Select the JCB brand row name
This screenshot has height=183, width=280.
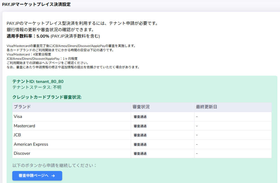click(17, 135)
